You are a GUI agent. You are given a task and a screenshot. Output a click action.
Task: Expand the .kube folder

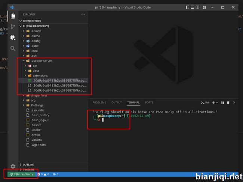(x=53, y=46)
